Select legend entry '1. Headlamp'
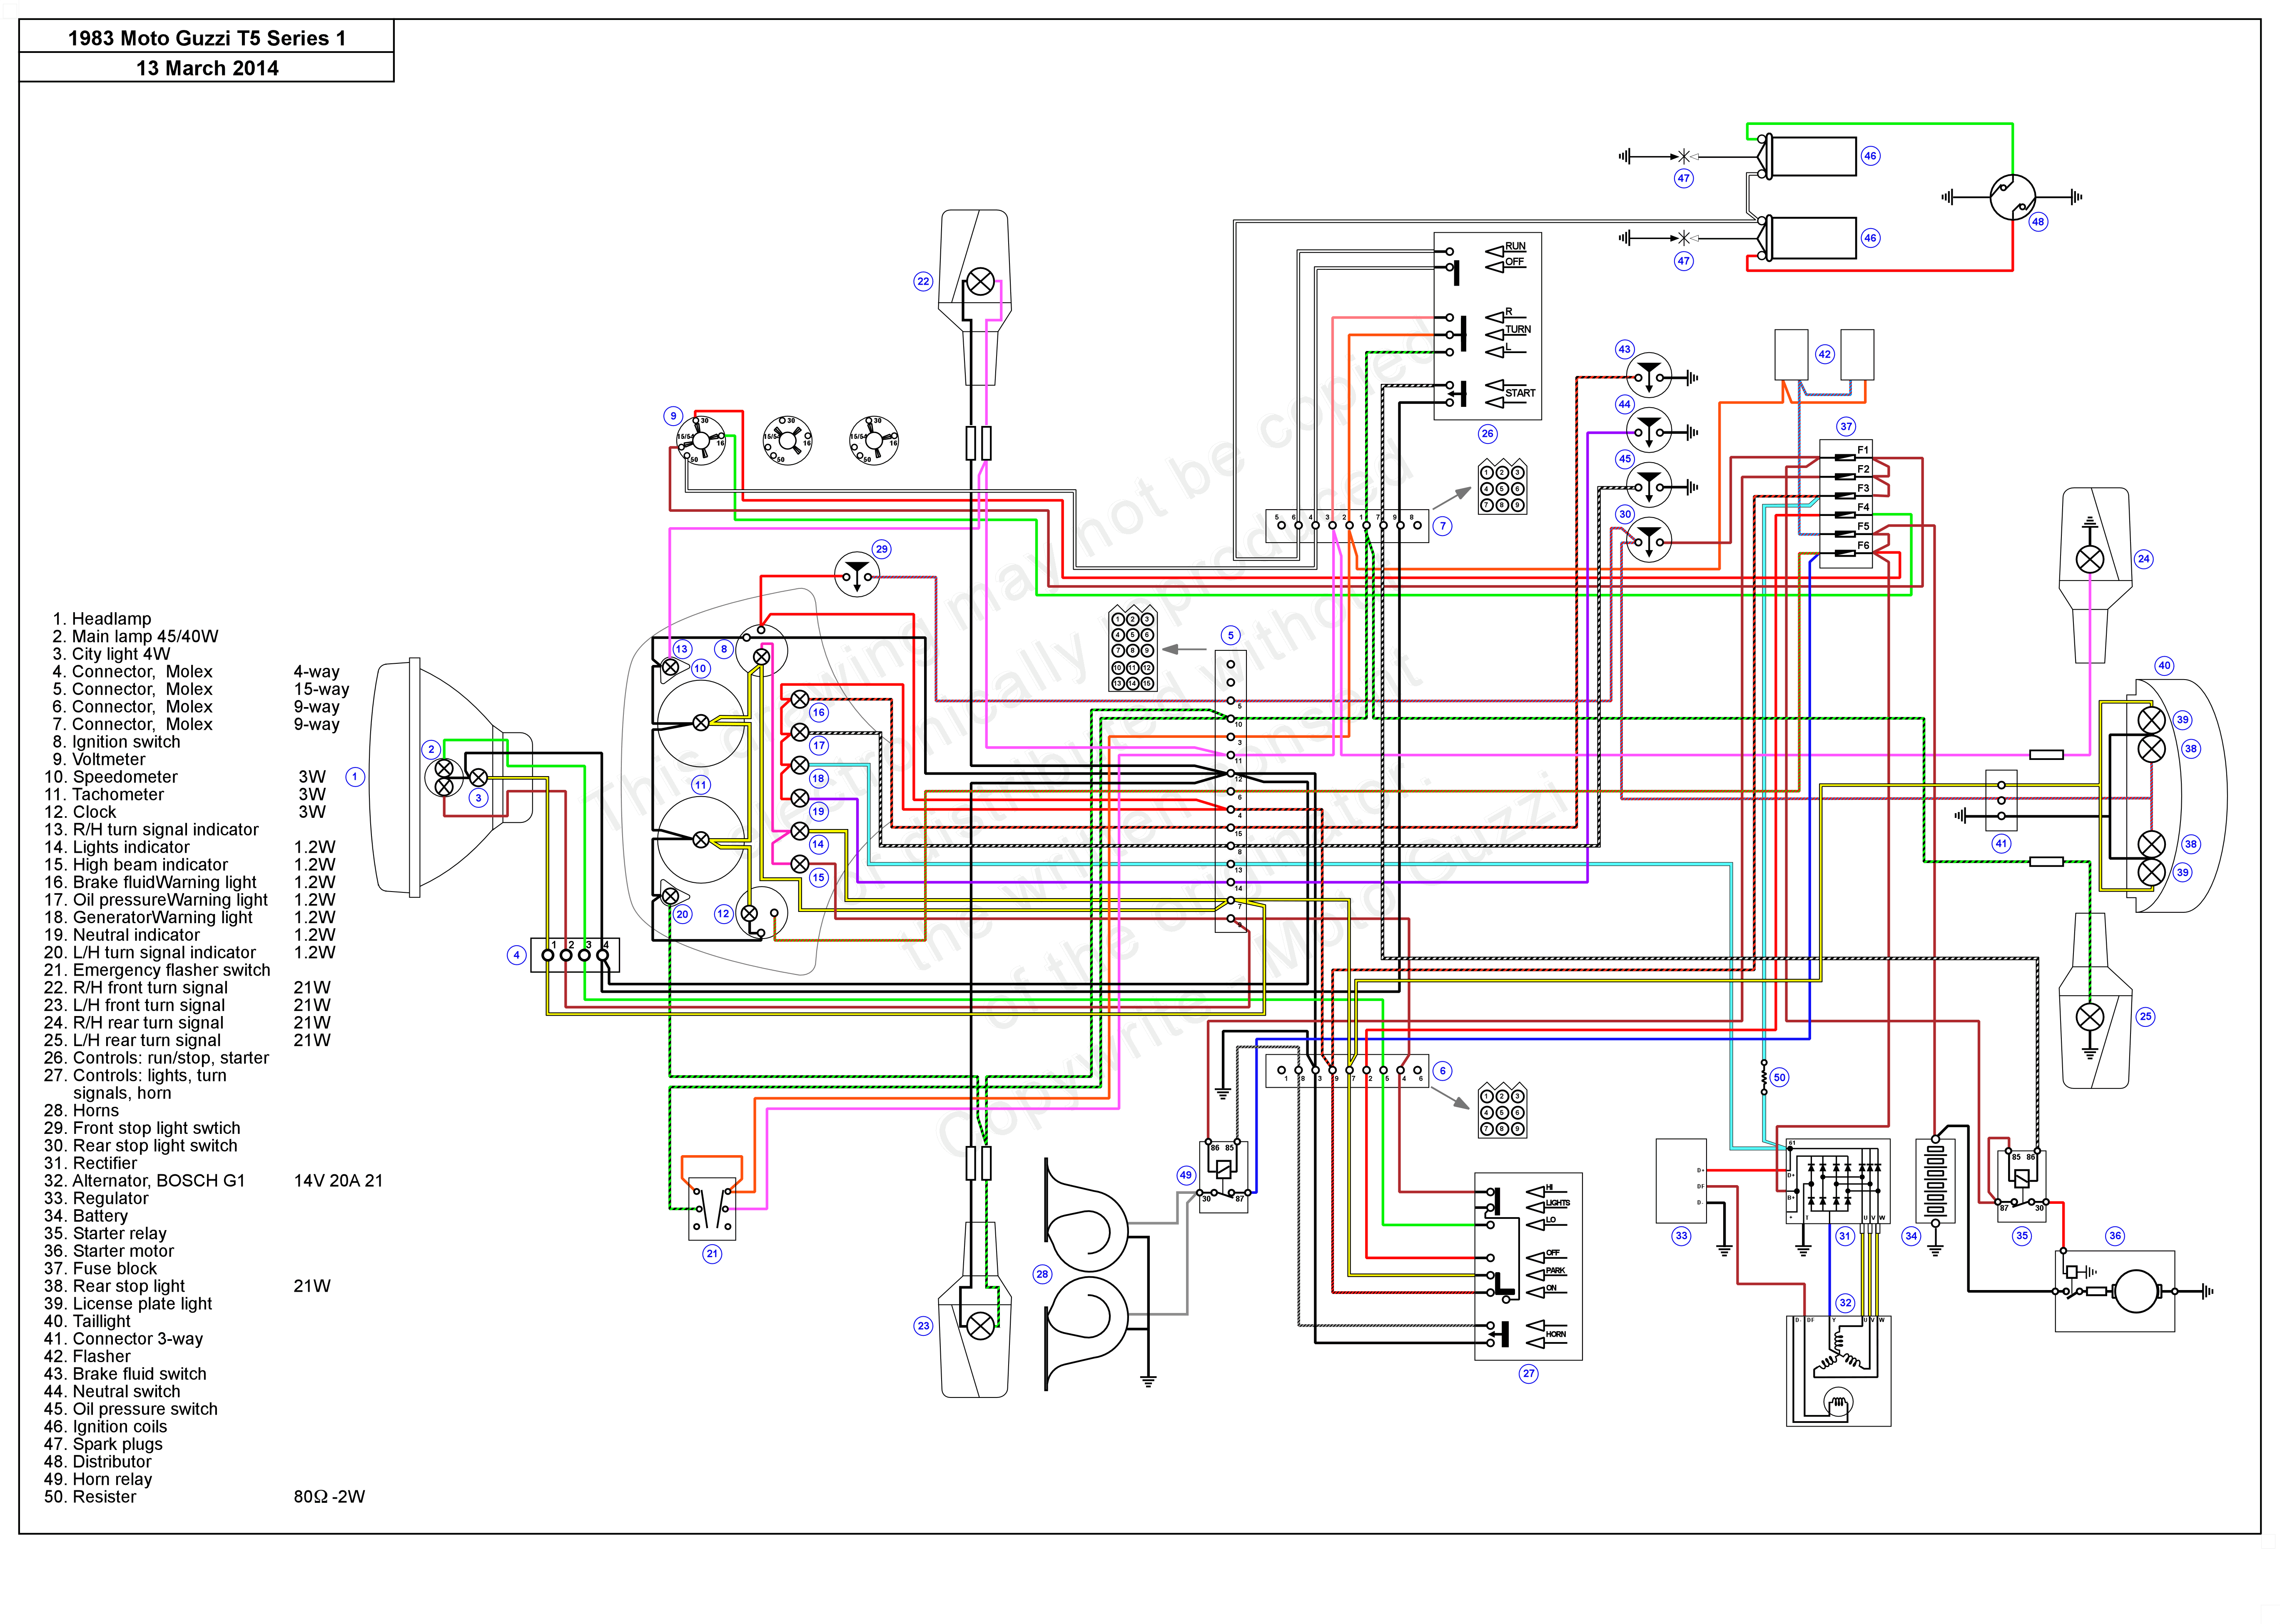 [102, 619]
